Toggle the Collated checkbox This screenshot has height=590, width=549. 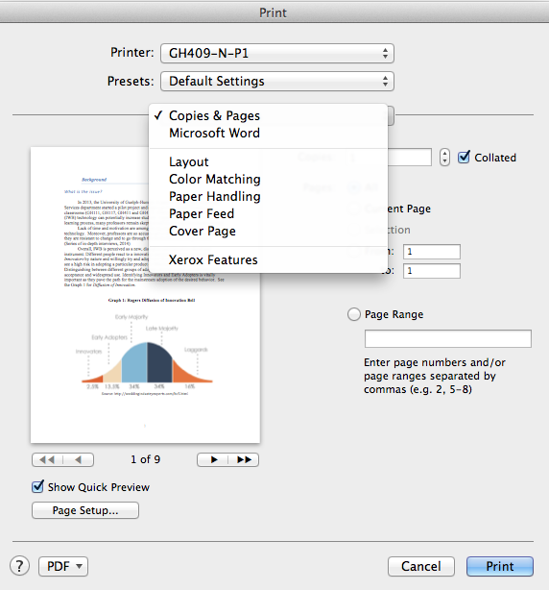click(464, 157)
